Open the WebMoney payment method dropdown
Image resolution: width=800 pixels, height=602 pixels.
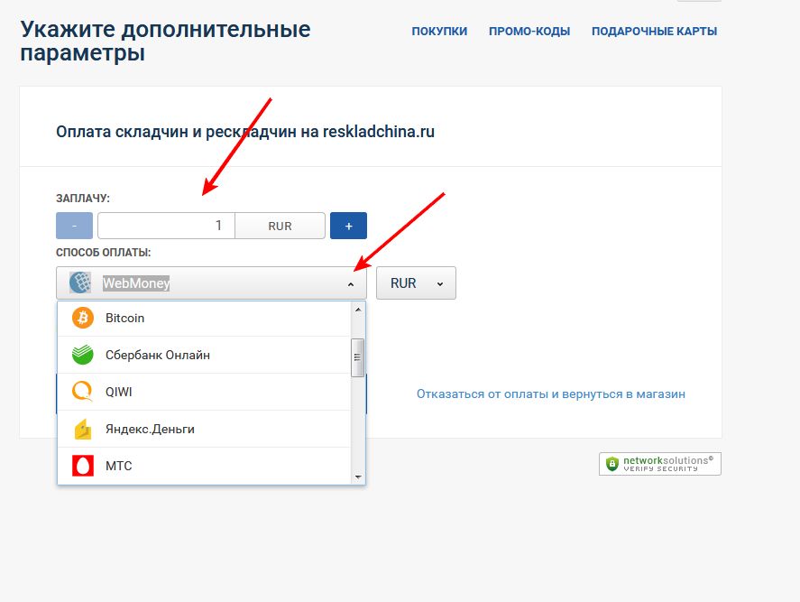[x=211, y=282]
